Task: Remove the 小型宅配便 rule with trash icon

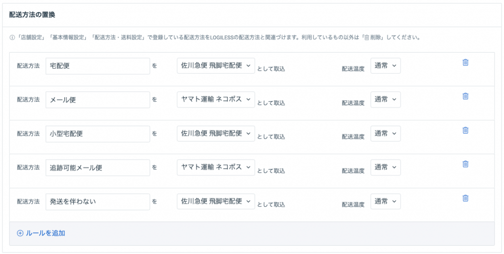Action: (x=465, y=130)
